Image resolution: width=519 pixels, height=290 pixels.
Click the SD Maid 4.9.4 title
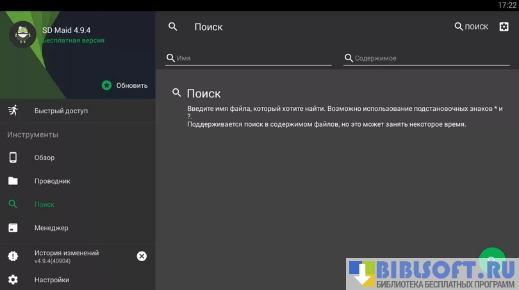pyautogui.click(x=66, y=30)
